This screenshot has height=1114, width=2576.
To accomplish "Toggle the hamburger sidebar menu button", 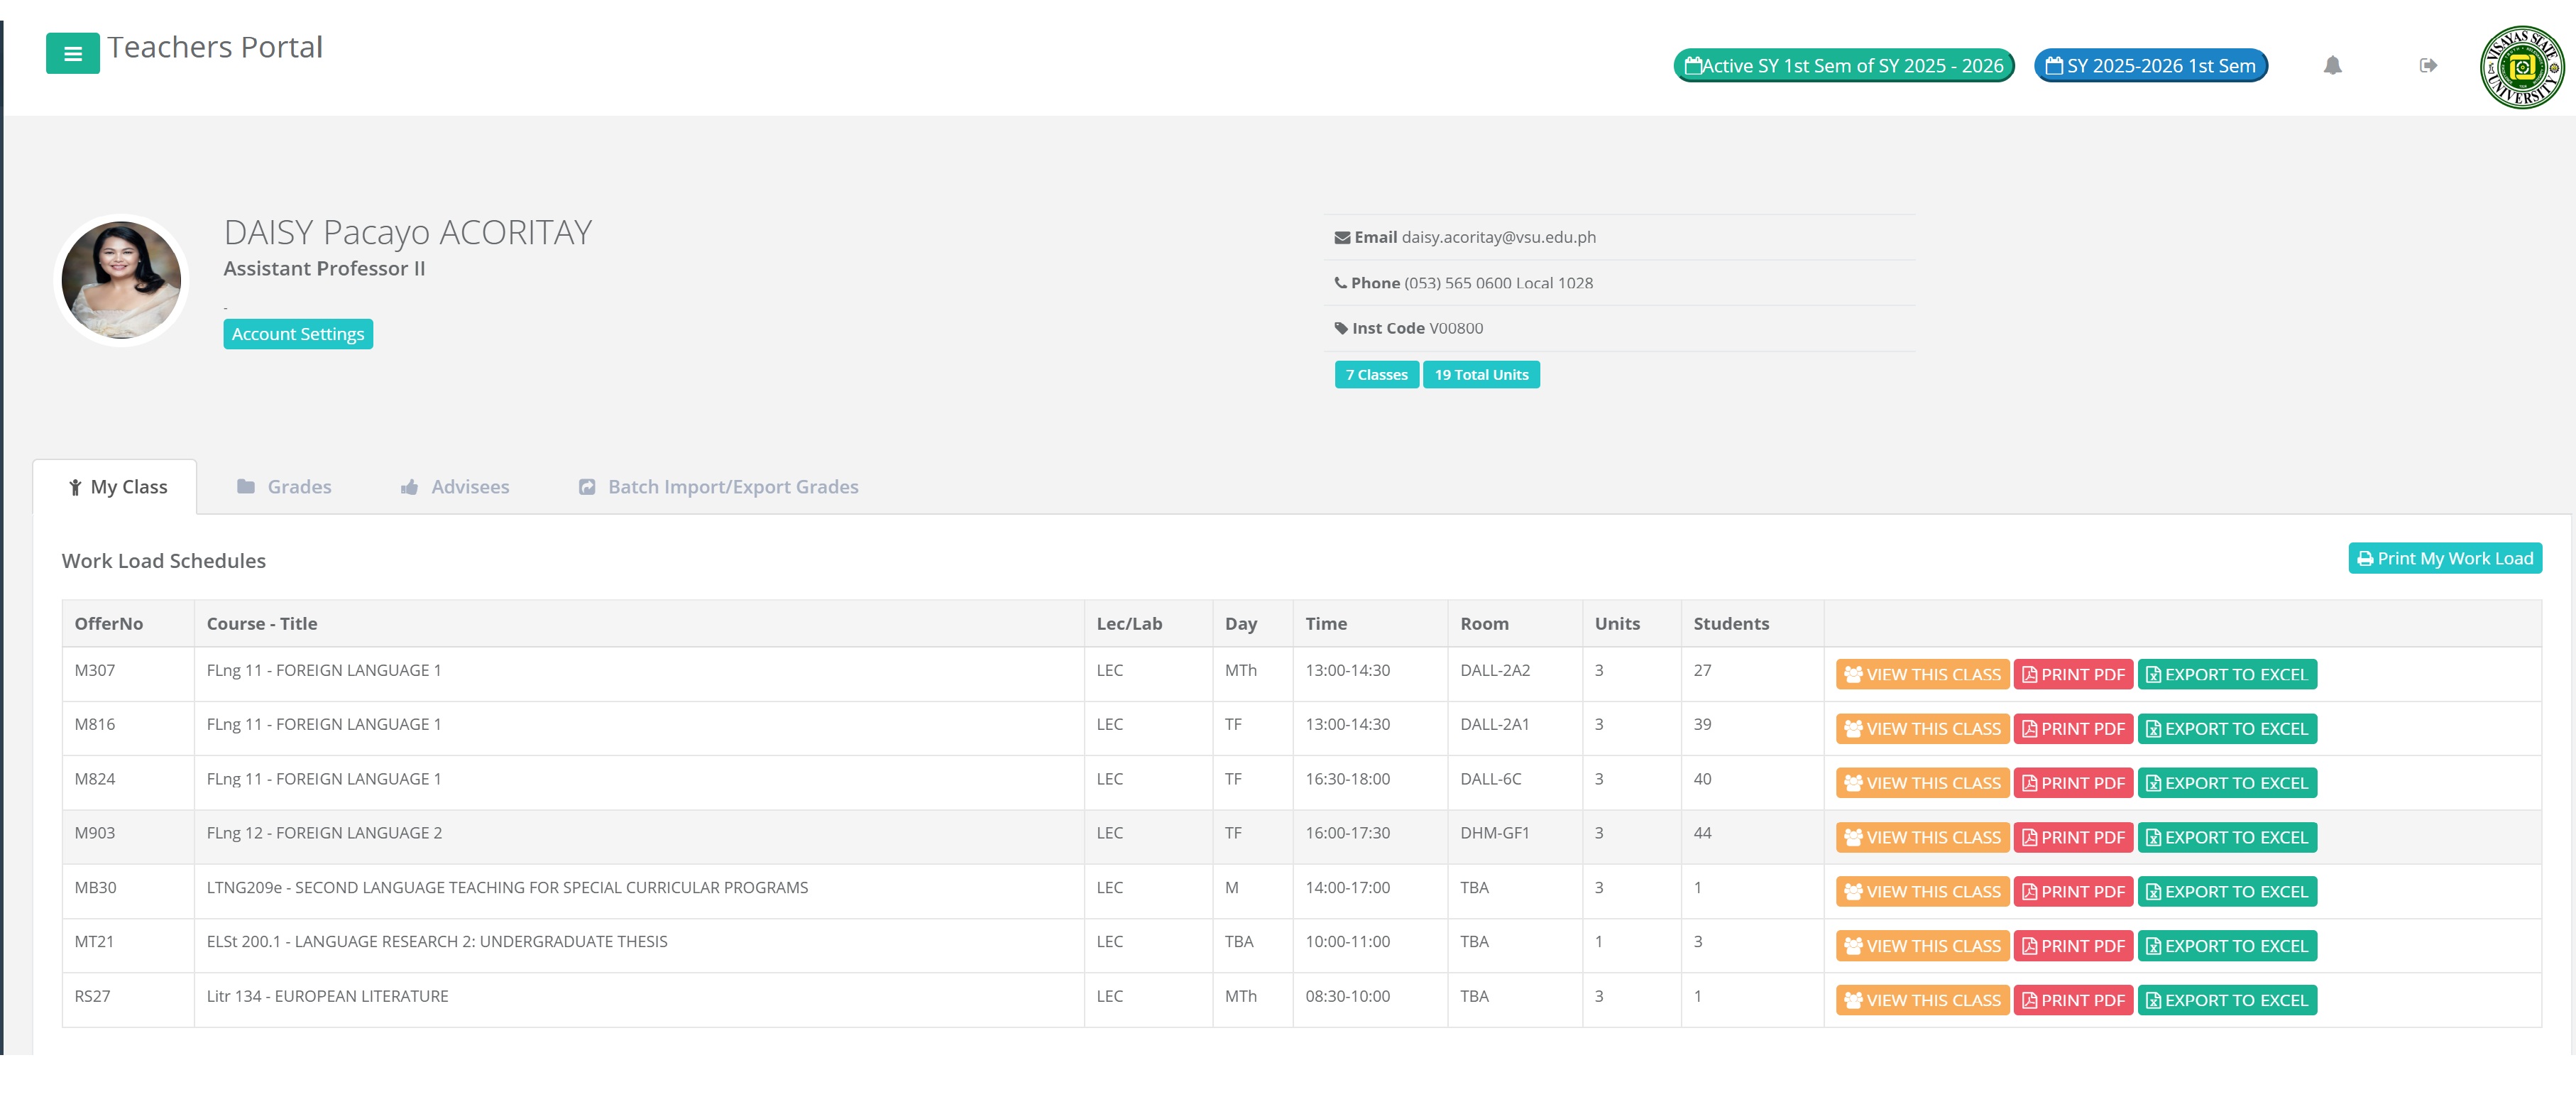I will coord(72,54).
